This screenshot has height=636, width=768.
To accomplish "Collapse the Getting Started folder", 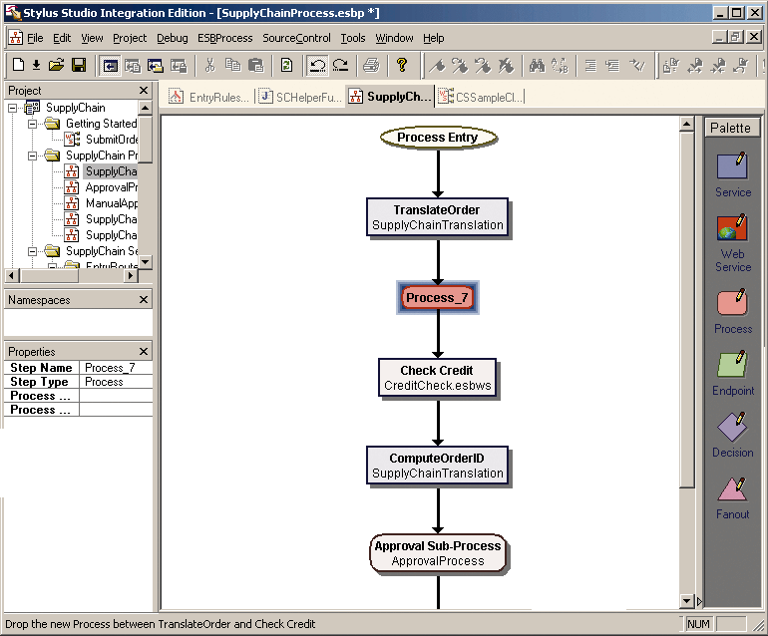I will (x=32, y=124).
